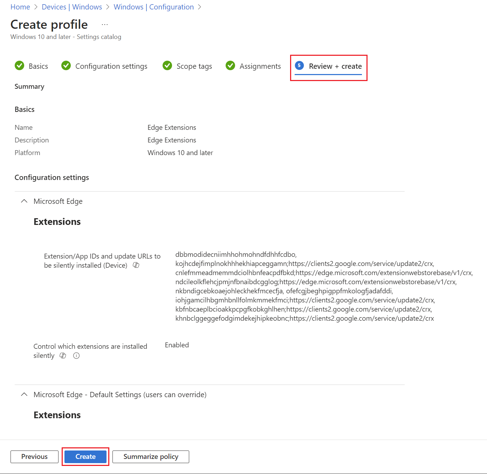
Task: Click the Previous button
Action: pos(34,456)
